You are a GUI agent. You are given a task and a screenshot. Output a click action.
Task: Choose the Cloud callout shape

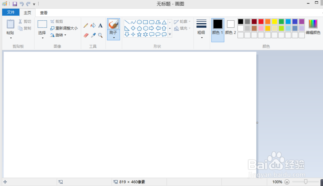click(164, 34)
